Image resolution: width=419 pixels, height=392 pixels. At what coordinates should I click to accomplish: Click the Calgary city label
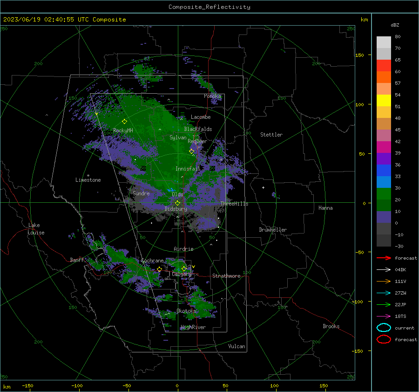coord(182,274)
